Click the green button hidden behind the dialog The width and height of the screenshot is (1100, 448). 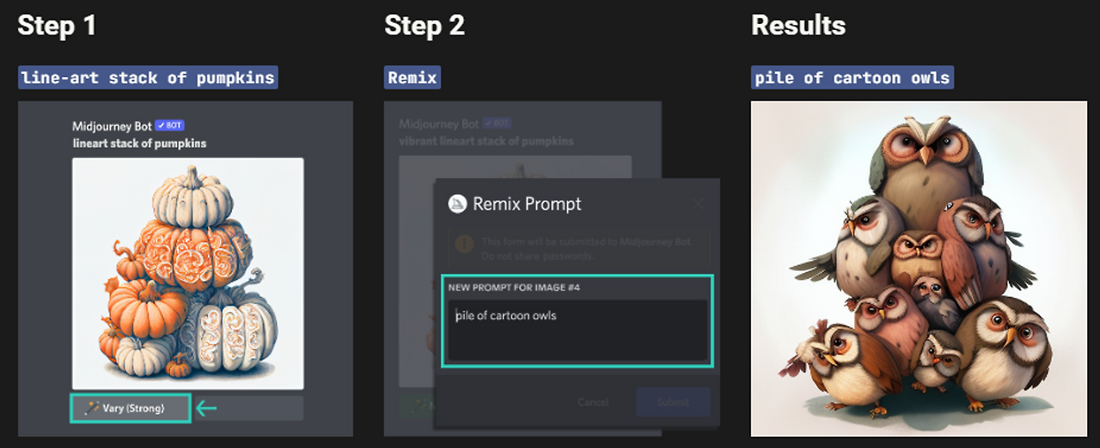point(415,403)
